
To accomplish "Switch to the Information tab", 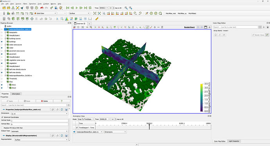I will click(16, 94).
